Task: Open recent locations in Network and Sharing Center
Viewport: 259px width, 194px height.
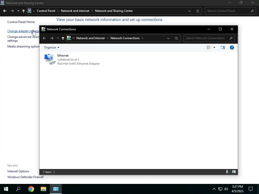Action: click(18, 11)
